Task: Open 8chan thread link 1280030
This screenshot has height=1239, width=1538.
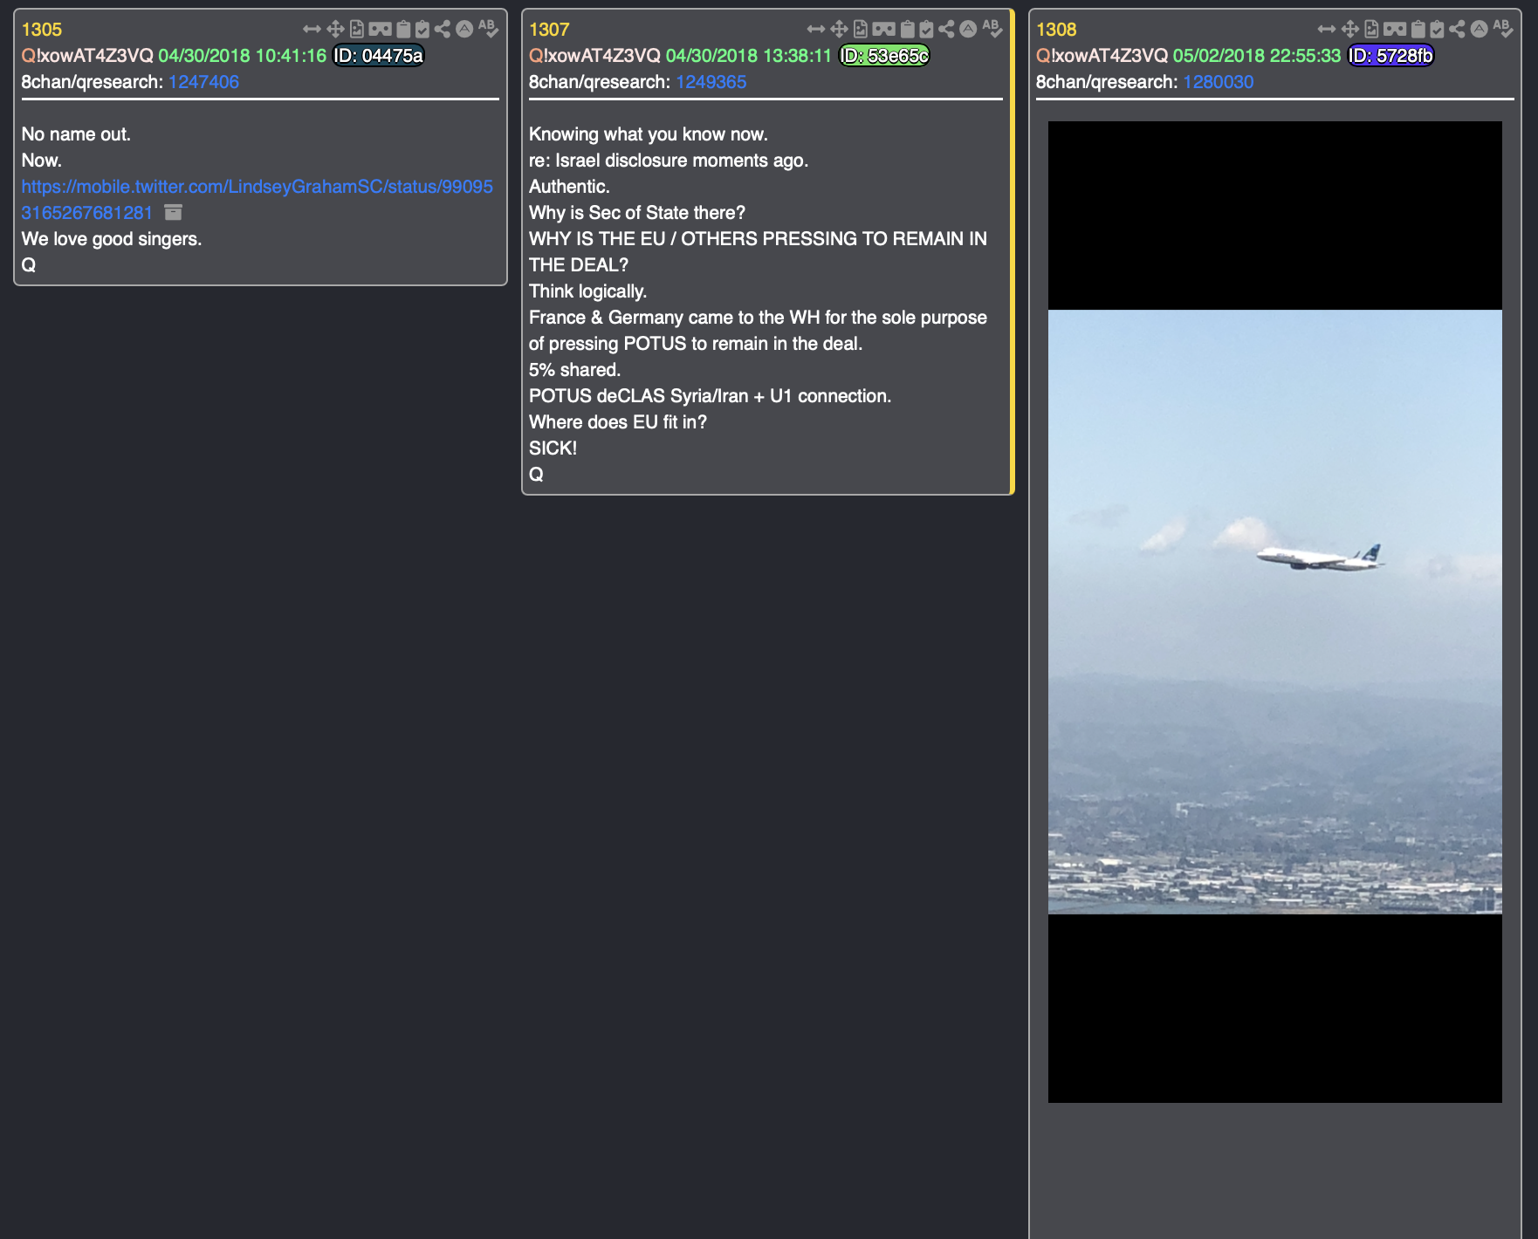Action: click(x=1218, y=82)
